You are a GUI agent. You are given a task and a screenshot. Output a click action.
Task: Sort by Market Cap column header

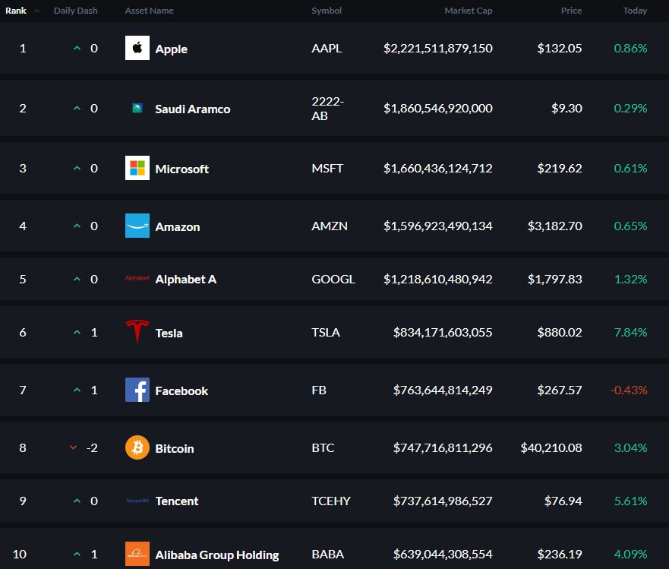pyautogui.click(x=468, y=11)
